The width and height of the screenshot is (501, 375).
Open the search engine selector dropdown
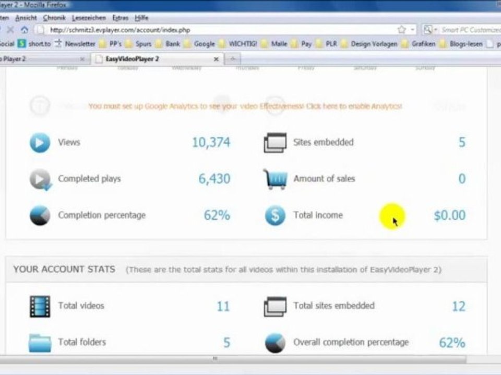tap(430, 30)
